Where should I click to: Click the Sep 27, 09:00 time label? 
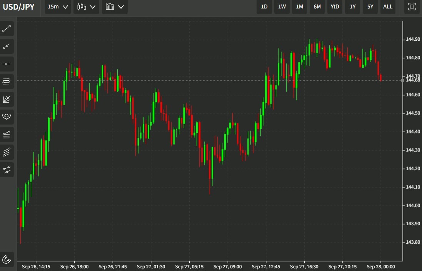(x=227, y=267)
